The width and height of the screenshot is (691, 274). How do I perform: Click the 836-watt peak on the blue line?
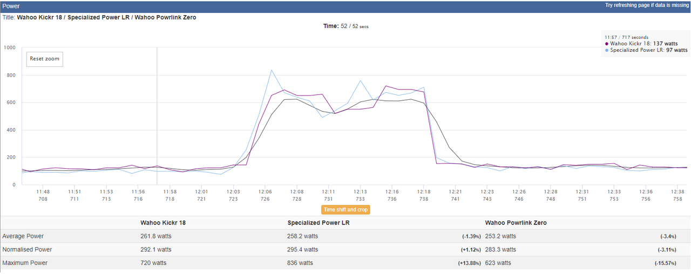point(271,70)
